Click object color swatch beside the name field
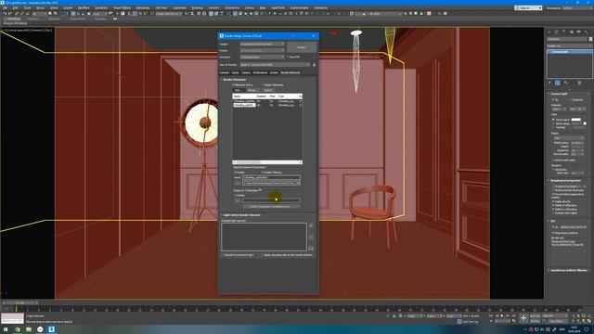 tap(590, 39)
